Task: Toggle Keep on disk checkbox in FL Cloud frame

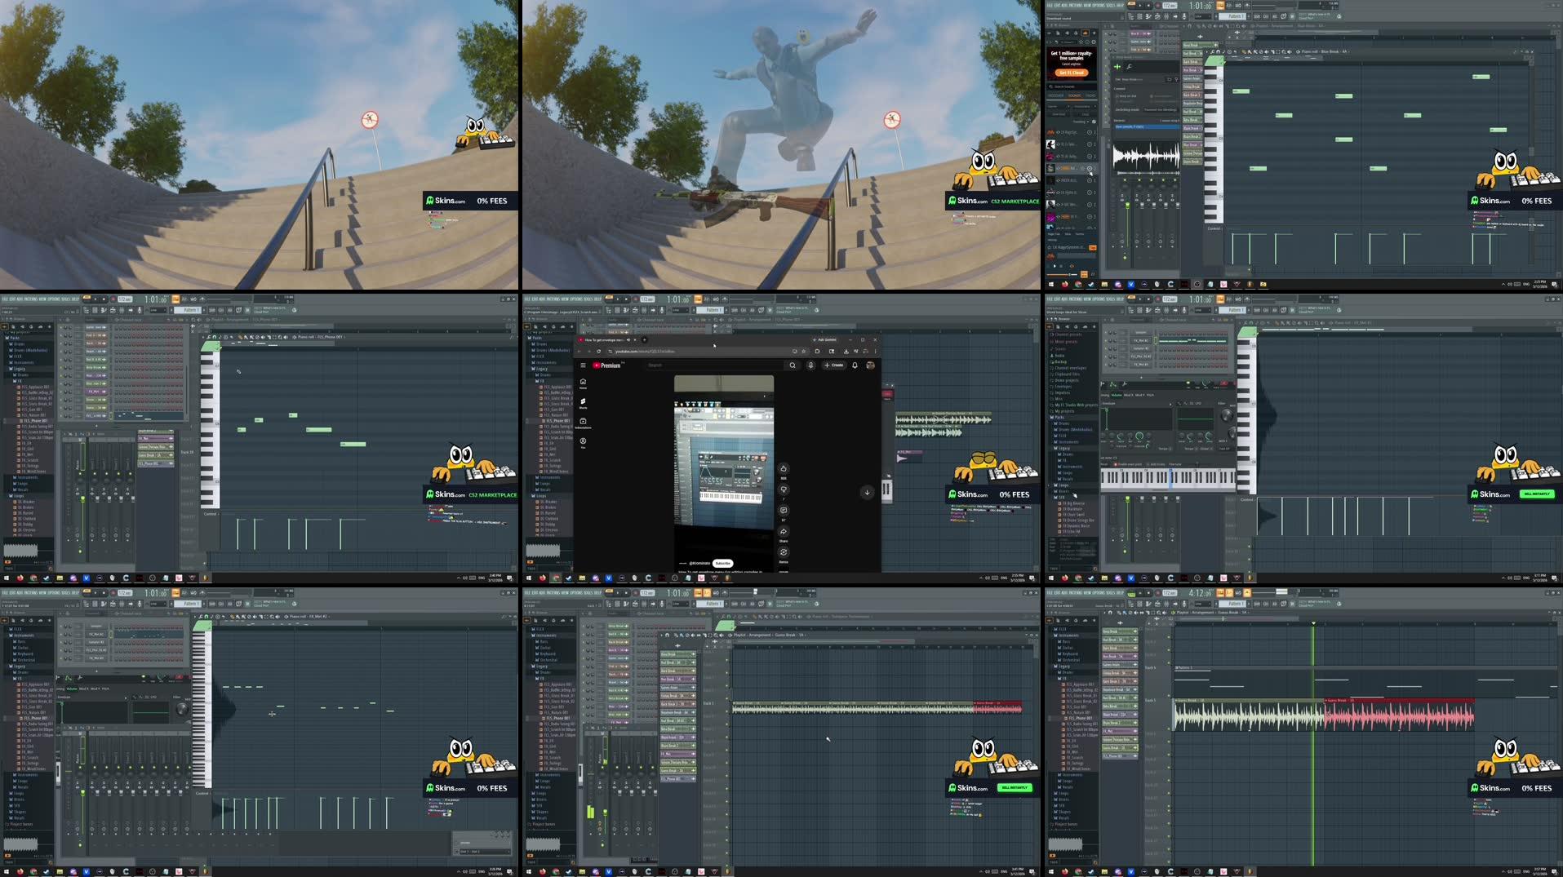Action: [x=1117, y=96]
